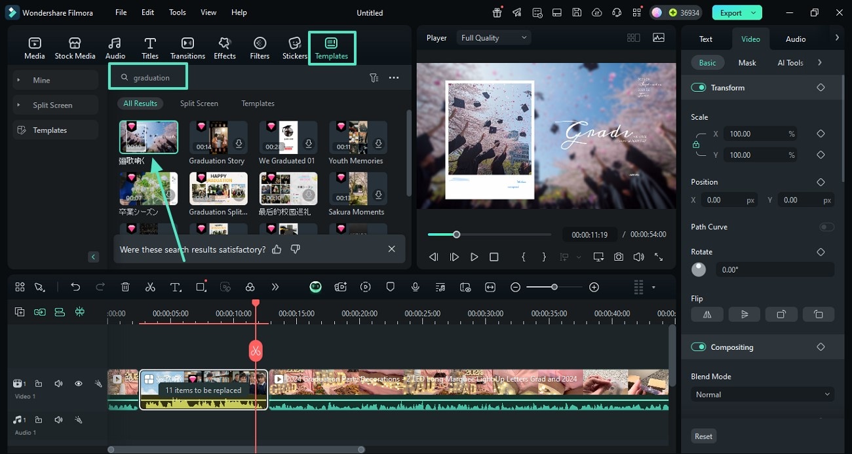Toggle the Transform switch
Viewport: 852px width, 454px height.
point(699,88)
